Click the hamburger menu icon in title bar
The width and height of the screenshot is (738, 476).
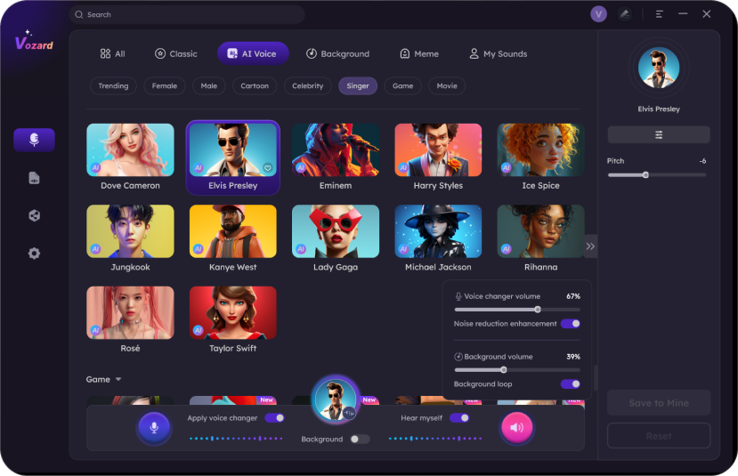[x=660, y=14]
